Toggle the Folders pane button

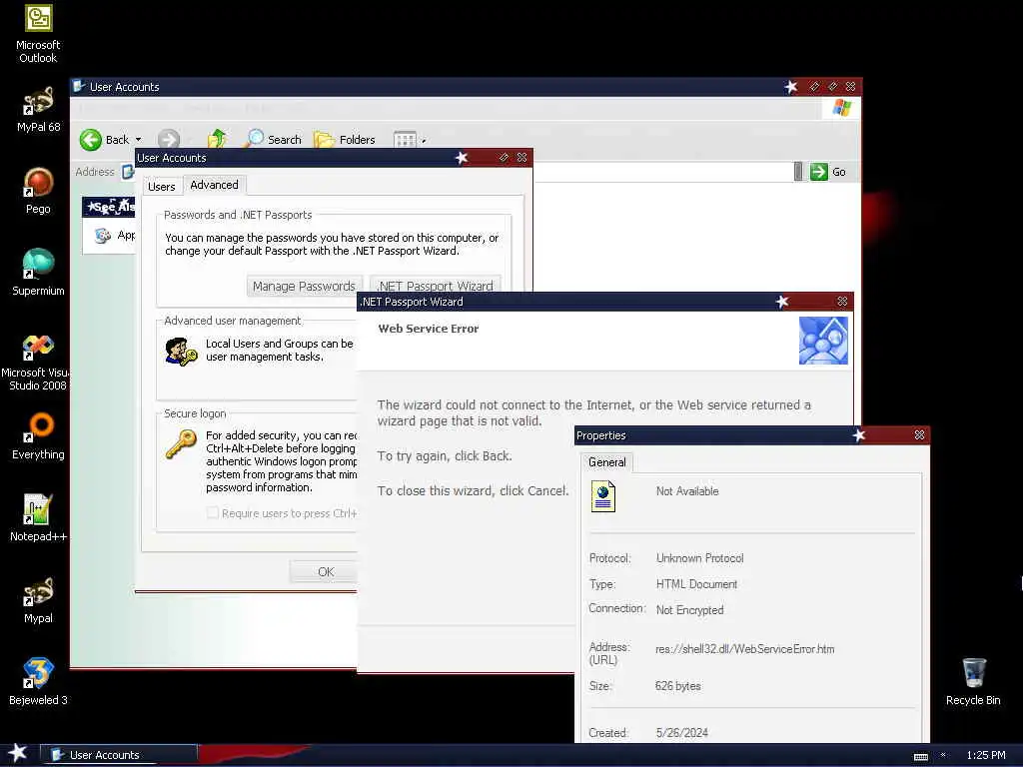[345, 139]
